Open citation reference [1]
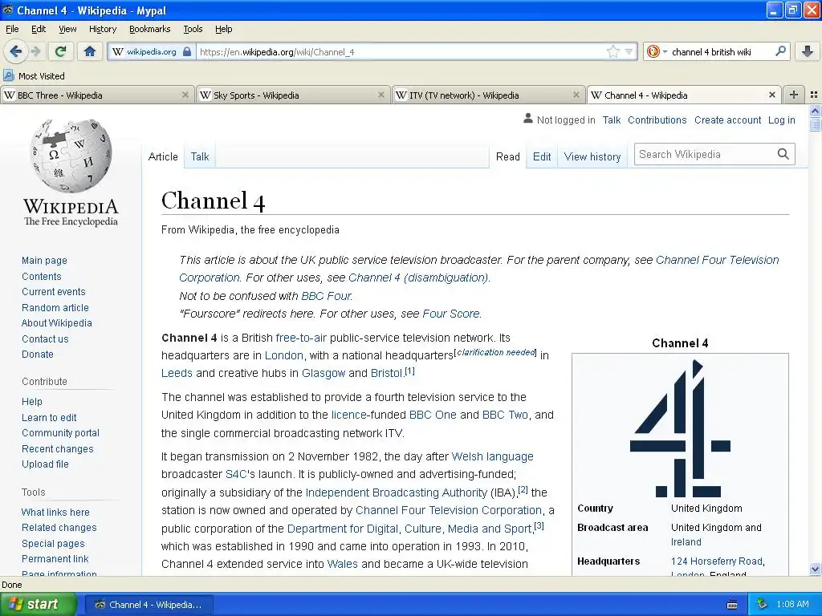This screenshot has height=616, width=822. tap(409, 371)
